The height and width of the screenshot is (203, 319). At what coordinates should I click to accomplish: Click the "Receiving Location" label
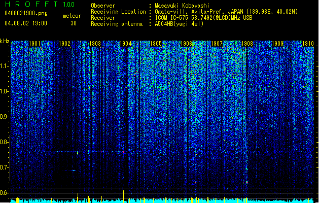(118, 12)
